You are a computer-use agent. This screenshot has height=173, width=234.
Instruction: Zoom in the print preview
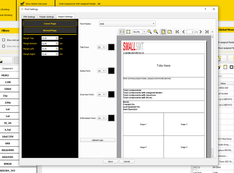[x=156, y=32]
